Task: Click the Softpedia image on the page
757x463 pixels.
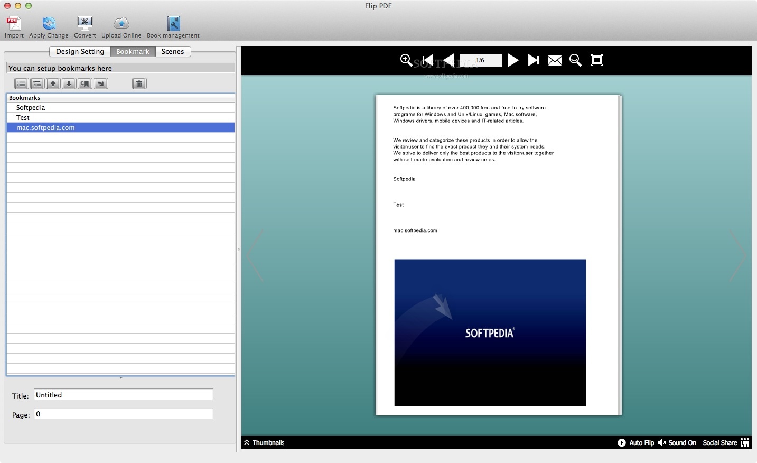Action: coord(490,332)
